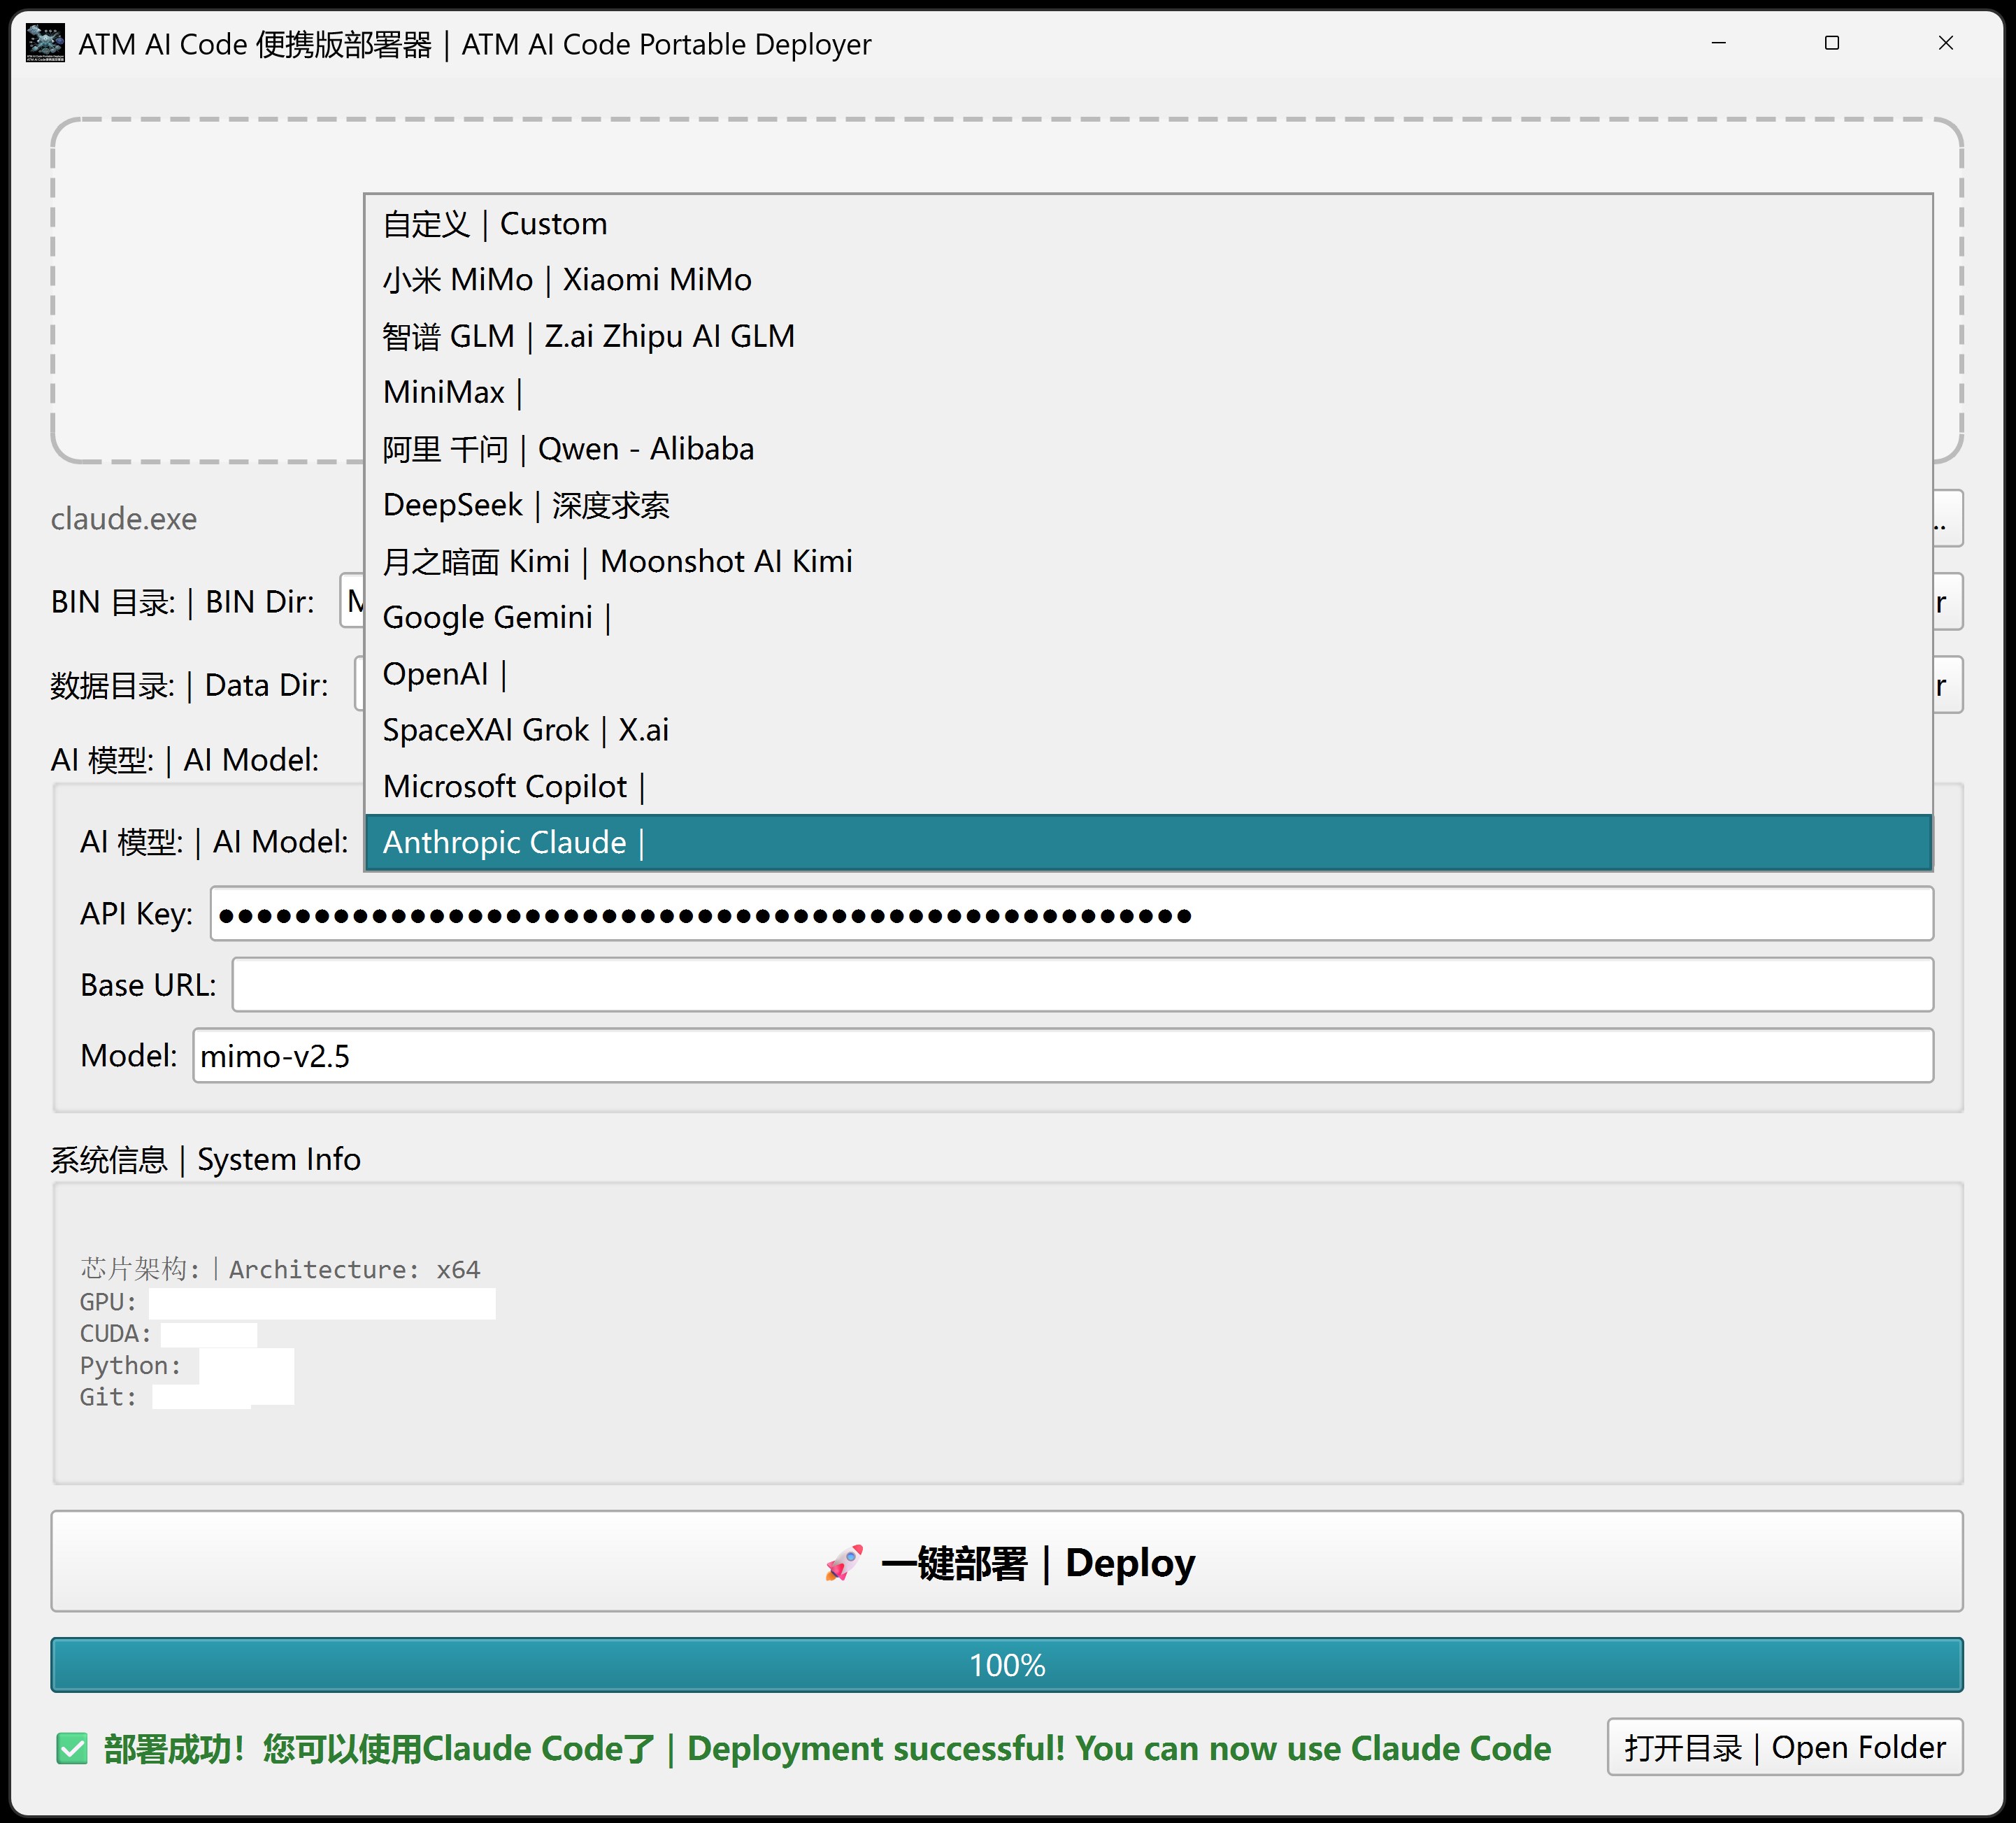Choose Microsoft Copilot from the list
The width and height of the screenshot is (2016, 1823).
click(x=1148, y=786)
